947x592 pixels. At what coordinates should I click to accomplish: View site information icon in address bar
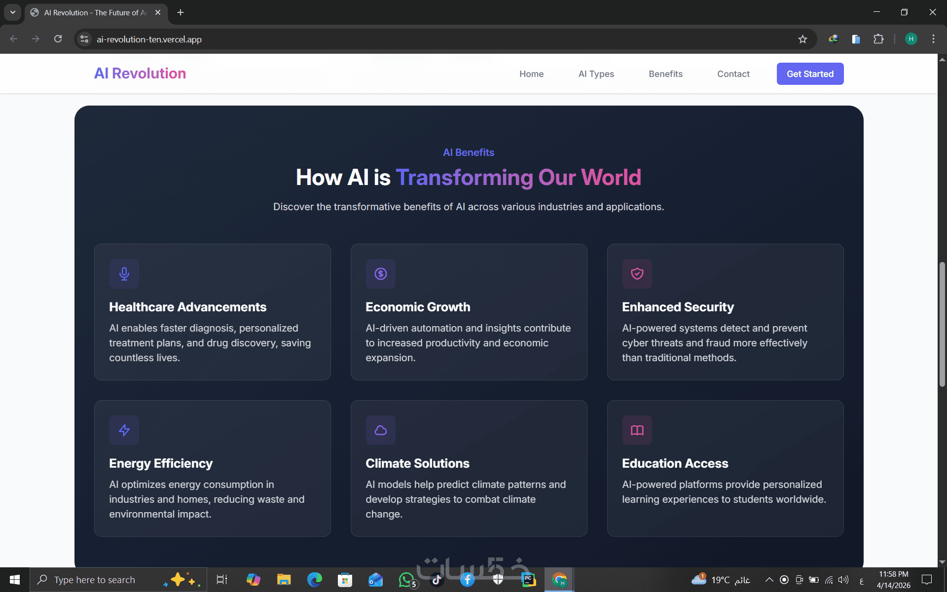click(84, 39)
